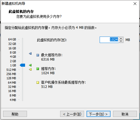This screenshot has width=140, height=120.
Task: Click the 256 MB scale label
Action: click(11, 74)
